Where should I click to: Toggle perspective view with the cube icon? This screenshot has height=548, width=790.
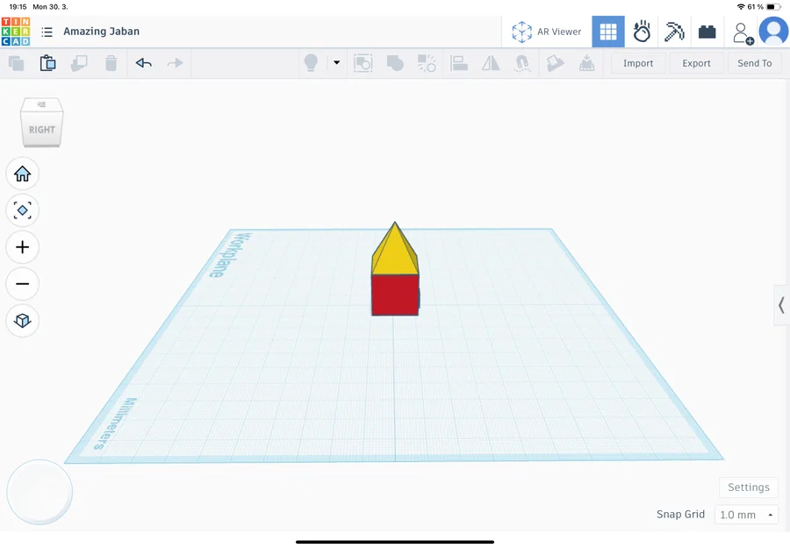22,320
